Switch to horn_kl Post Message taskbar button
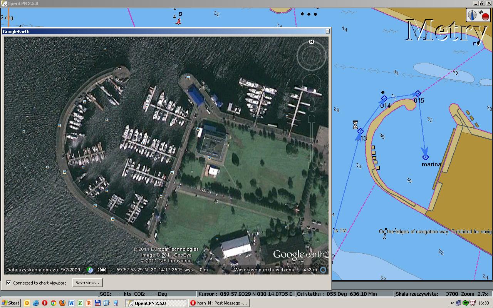The height and width of the screenshot is (308, 493). 219,303
